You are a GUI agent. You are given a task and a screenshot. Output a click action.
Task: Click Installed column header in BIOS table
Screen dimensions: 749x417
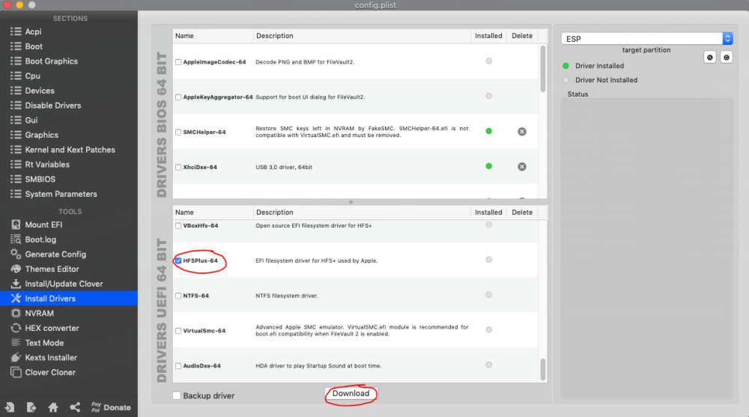tap(488, 36)
